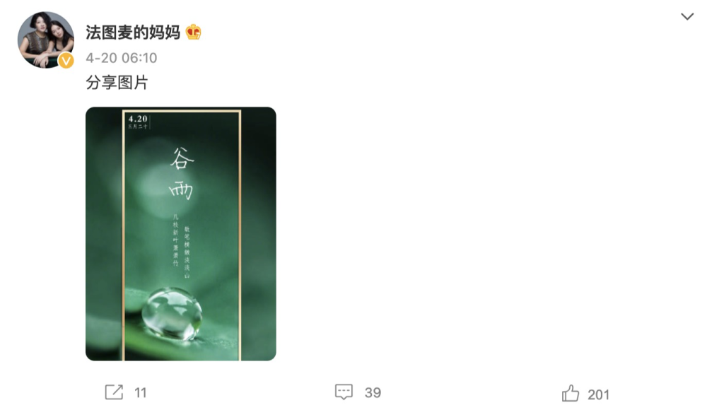Open the repost share icon

pyautogui.click(x=114, y=392)
